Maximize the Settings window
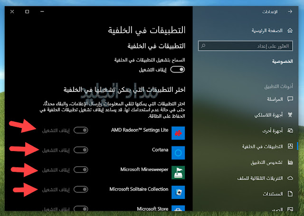This screenshot has width=304, height=216. tap(27, 11)
